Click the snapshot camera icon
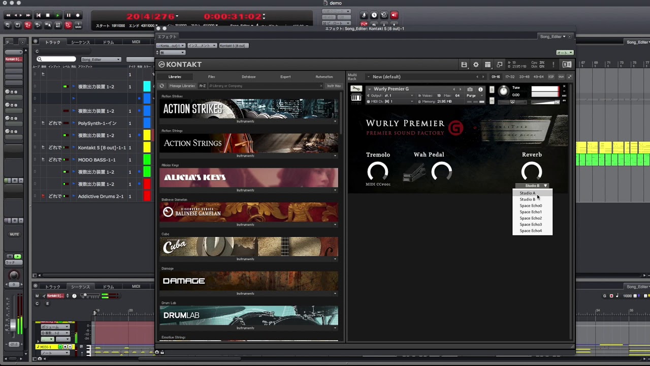The width and height of the screenshot is (650, 366). coord(470,89)
